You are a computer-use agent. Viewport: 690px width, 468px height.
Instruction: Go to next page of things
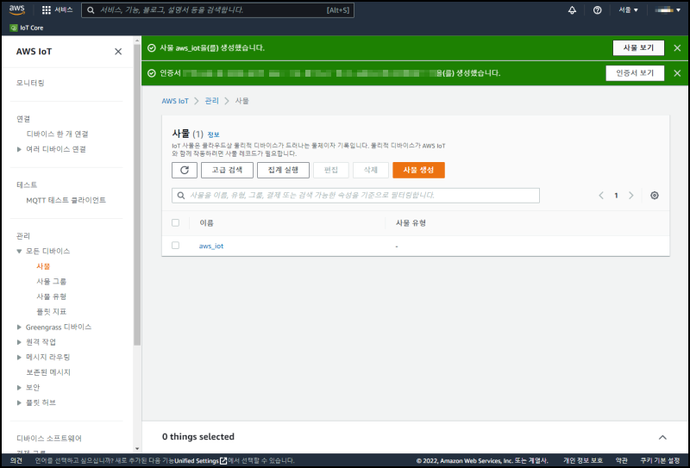pos(631,196)
